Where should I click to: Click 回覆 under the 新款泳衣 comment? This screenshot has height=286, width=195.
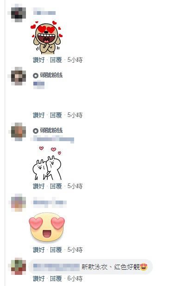(x=56, y=279)
